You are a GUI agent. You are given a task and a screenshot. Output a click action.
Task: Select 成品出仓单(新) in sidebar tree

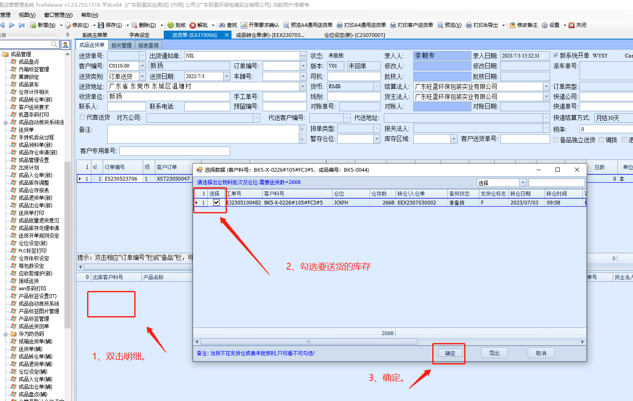pyautogui.click(x=35, y=206)
